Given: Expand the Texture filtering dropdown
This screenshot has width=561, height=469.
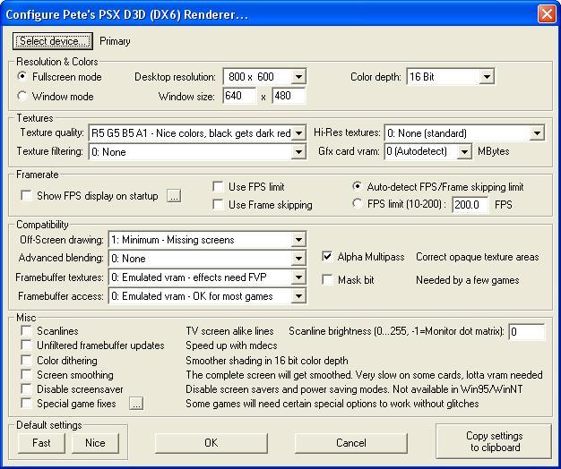Looking at the screenshot, I should [x=197, y=152].
